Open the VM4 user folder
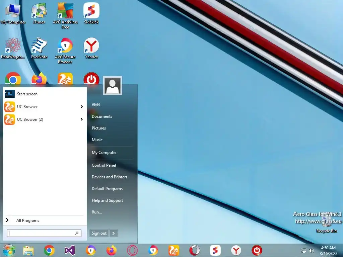 point(96,105)
